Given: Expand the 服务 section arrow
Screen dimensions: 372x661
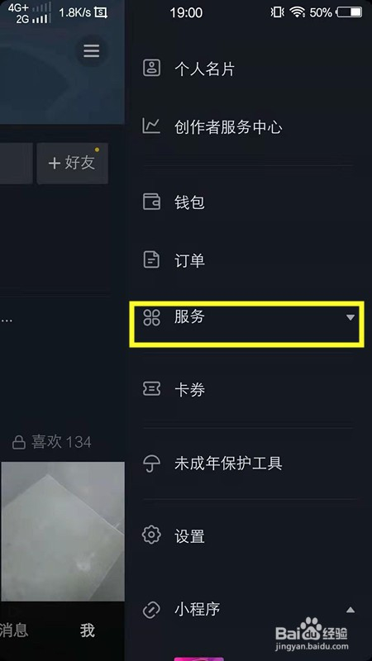Looking at the screenshot, I should point(350,317).
